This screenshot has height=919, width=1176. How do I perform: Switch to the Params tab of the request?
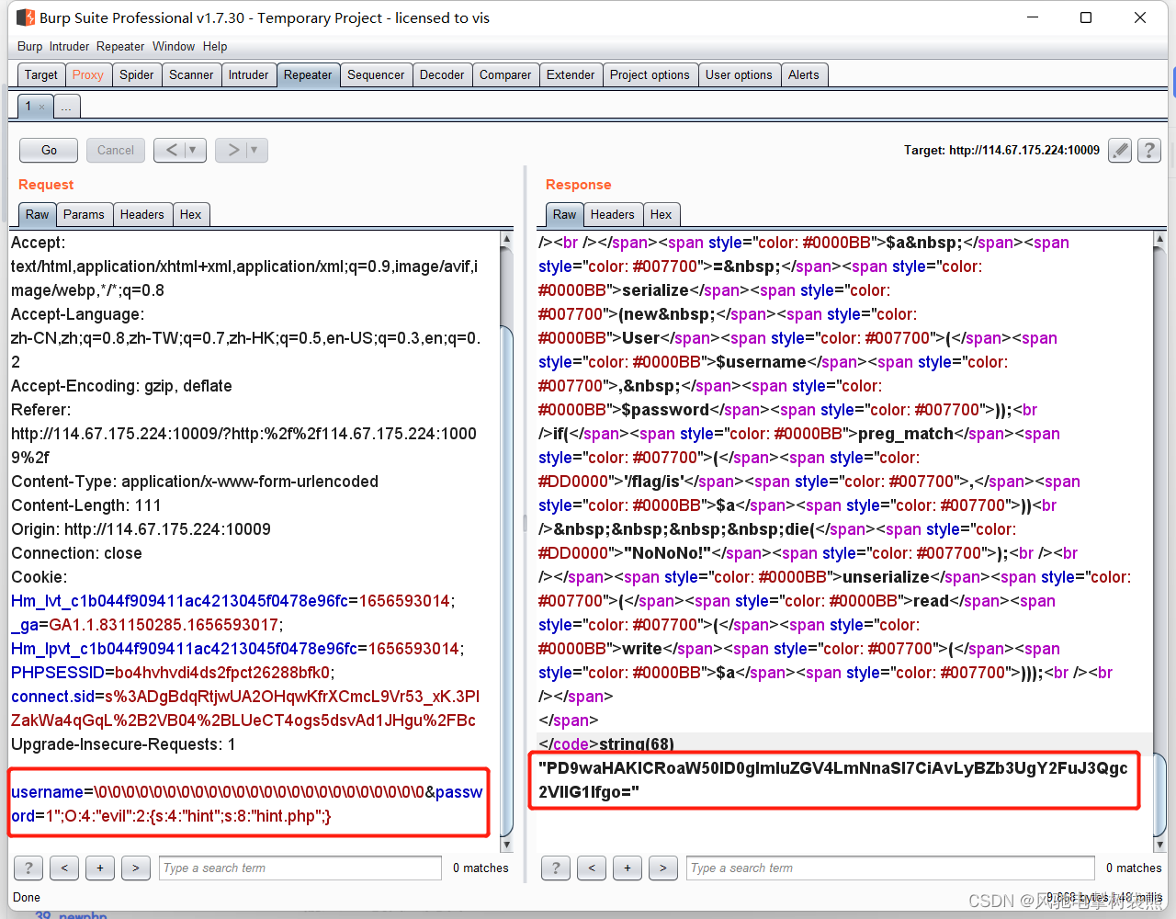tap(85, 214)
